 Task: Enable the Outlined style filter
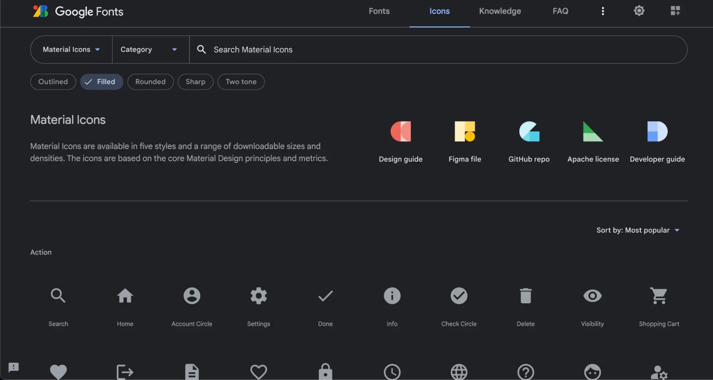coord(53,82)
